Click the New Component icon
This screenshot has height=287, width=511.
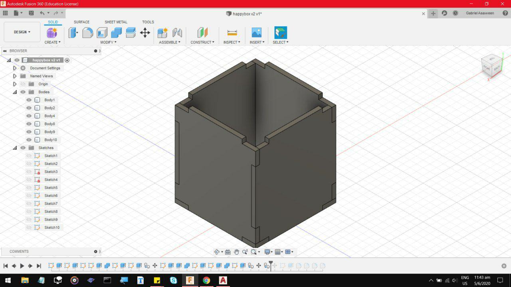(x=162, y=33)
